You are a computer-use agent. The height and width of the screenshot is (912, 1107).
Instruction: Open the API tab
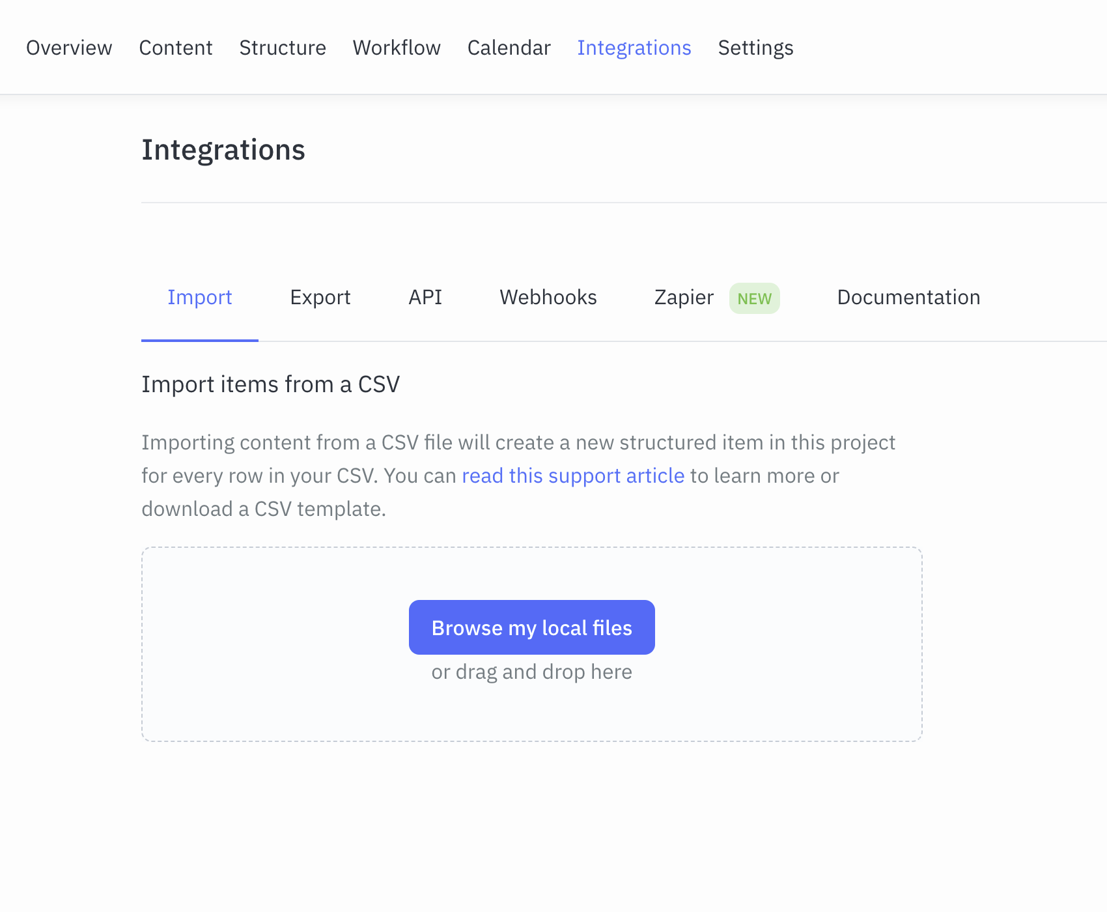tap(425, 297)
